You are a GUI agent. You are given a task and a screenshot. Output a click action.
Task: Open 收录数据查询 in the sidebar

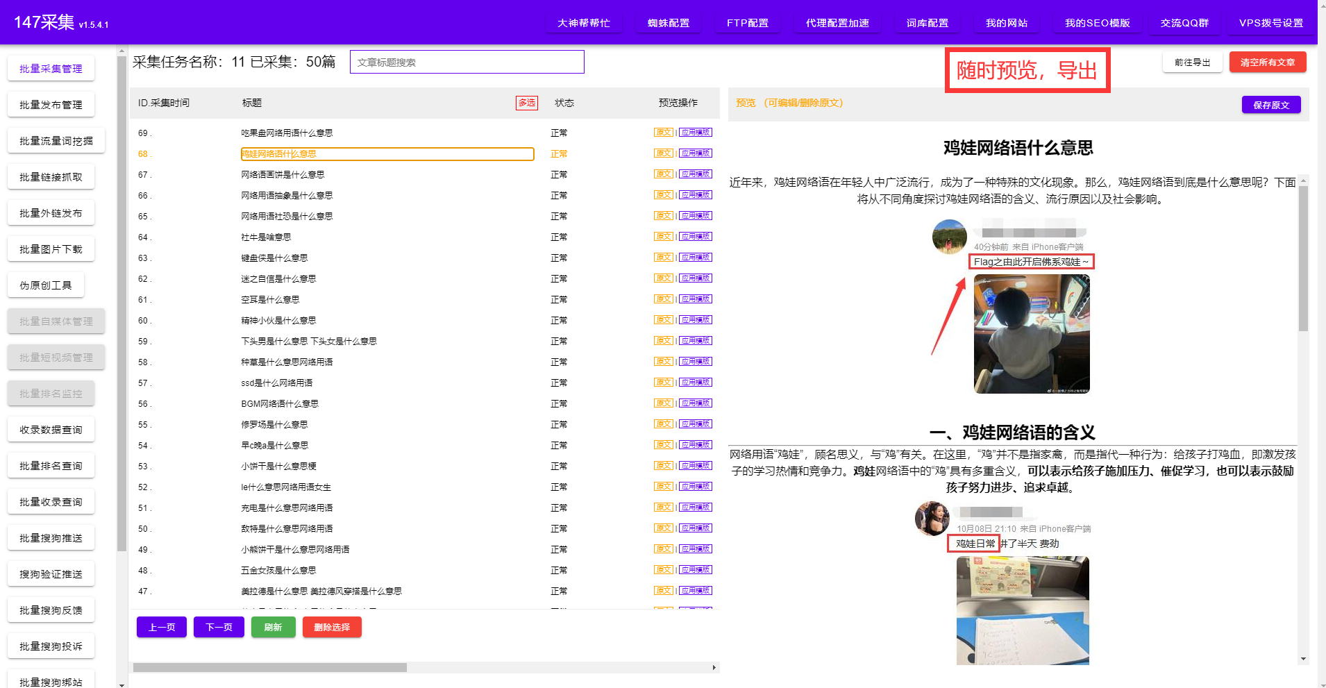coord(51,430)
